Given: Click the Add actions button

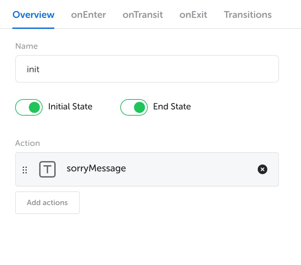Looking at the screenshot, I should (x=47, y=202).
